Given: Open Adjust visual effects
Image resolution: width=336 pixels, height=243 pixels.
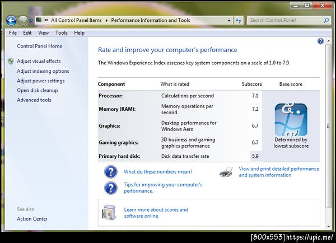Looking at the screenshot, I should [x=39, y=61].
